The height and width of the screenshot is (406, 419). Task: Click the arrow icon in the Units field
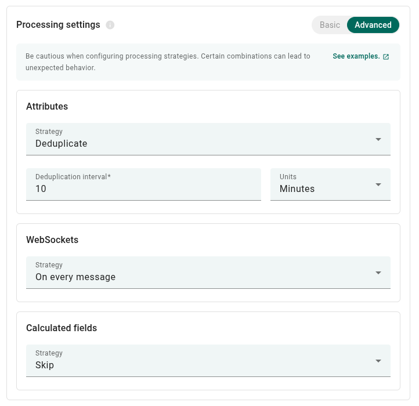coord(378,184)
